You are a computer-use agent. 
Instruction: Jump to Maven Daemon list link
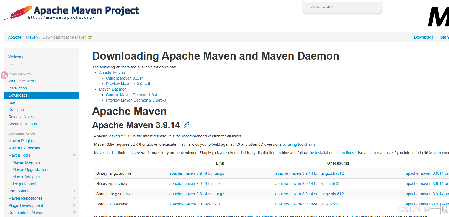pyautogui.click(x=113, y=89)
